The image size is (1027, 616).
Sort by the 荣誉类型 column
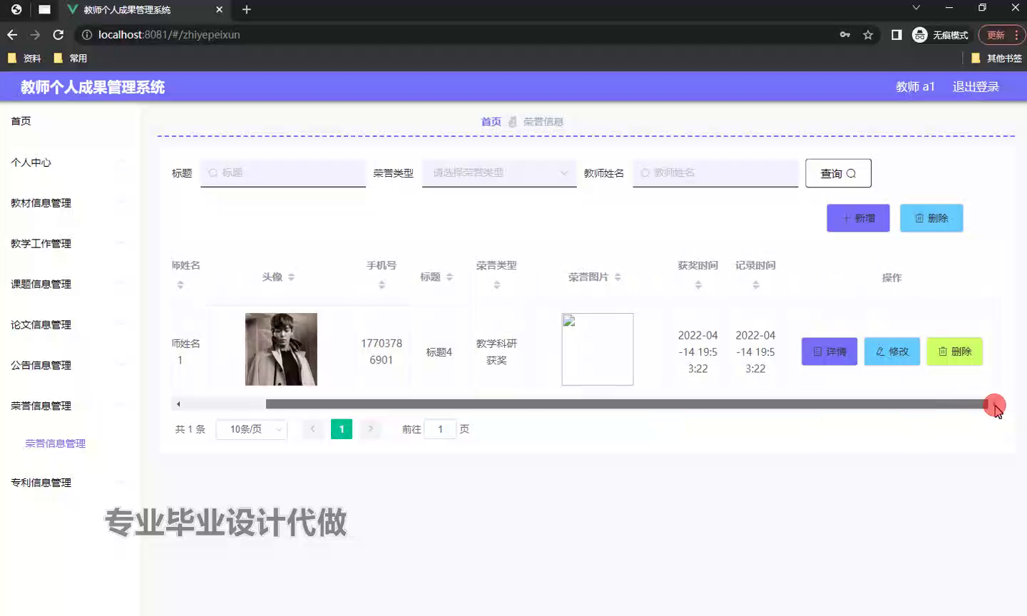[x=497, y=285]
